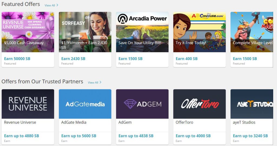Open the Coin Master village level offer
Viewport: 277px width, 146px height.
coord(252,32)
